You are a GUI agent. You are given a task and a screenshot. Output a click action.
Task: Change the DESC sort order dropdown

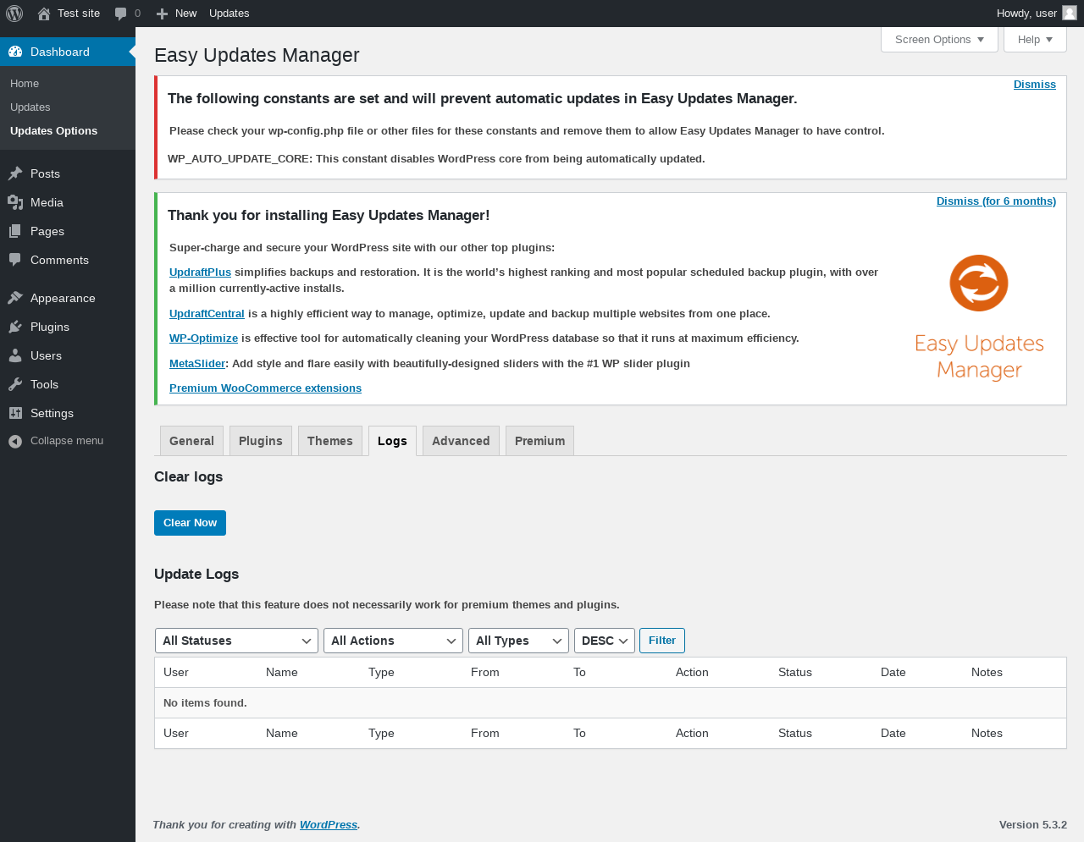pos(605,641)
